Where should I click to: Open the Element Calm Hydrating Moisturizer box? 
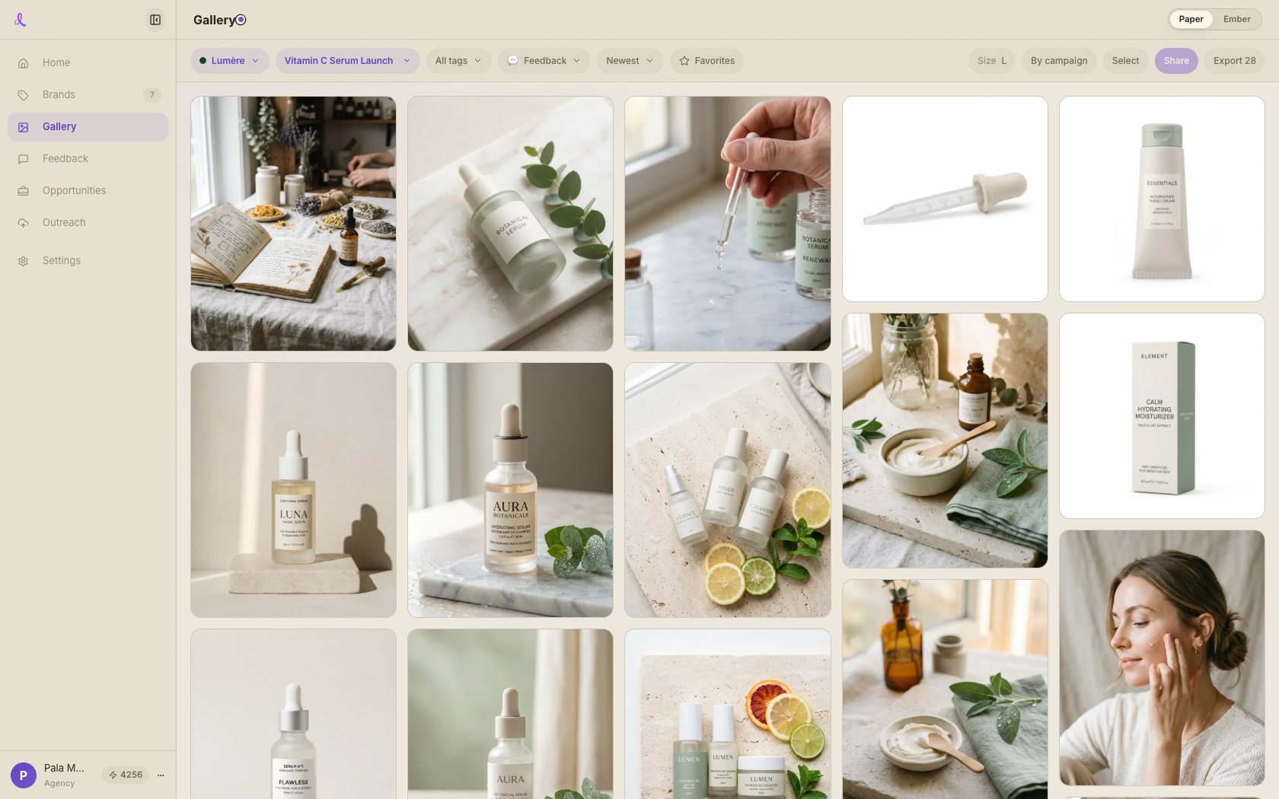coord(1162,416)
